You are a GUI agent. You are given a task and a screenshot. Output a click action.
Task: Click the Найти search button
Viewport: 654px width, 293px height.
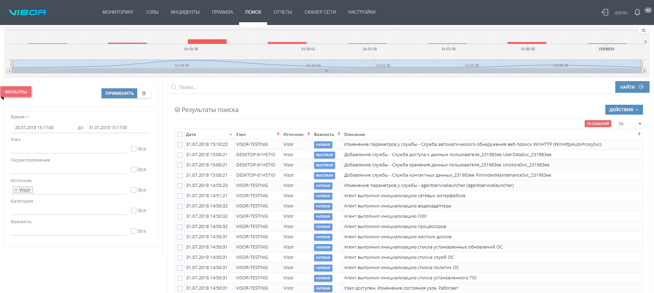coord(632,87)
